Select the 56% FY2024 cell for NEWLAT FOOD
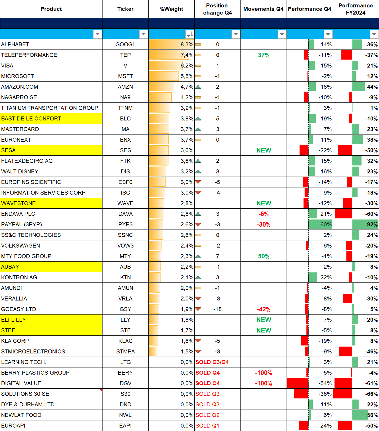This screenshot has width=379, height=431. pos(356,415)
